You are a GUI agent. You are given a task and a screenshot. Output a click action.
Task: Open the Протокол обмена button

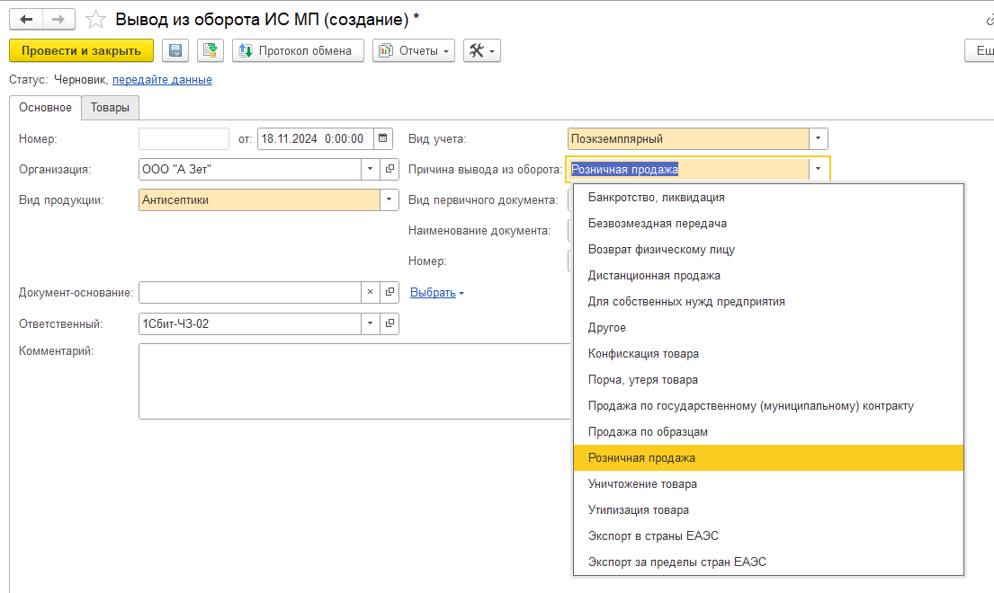(298, 50)
